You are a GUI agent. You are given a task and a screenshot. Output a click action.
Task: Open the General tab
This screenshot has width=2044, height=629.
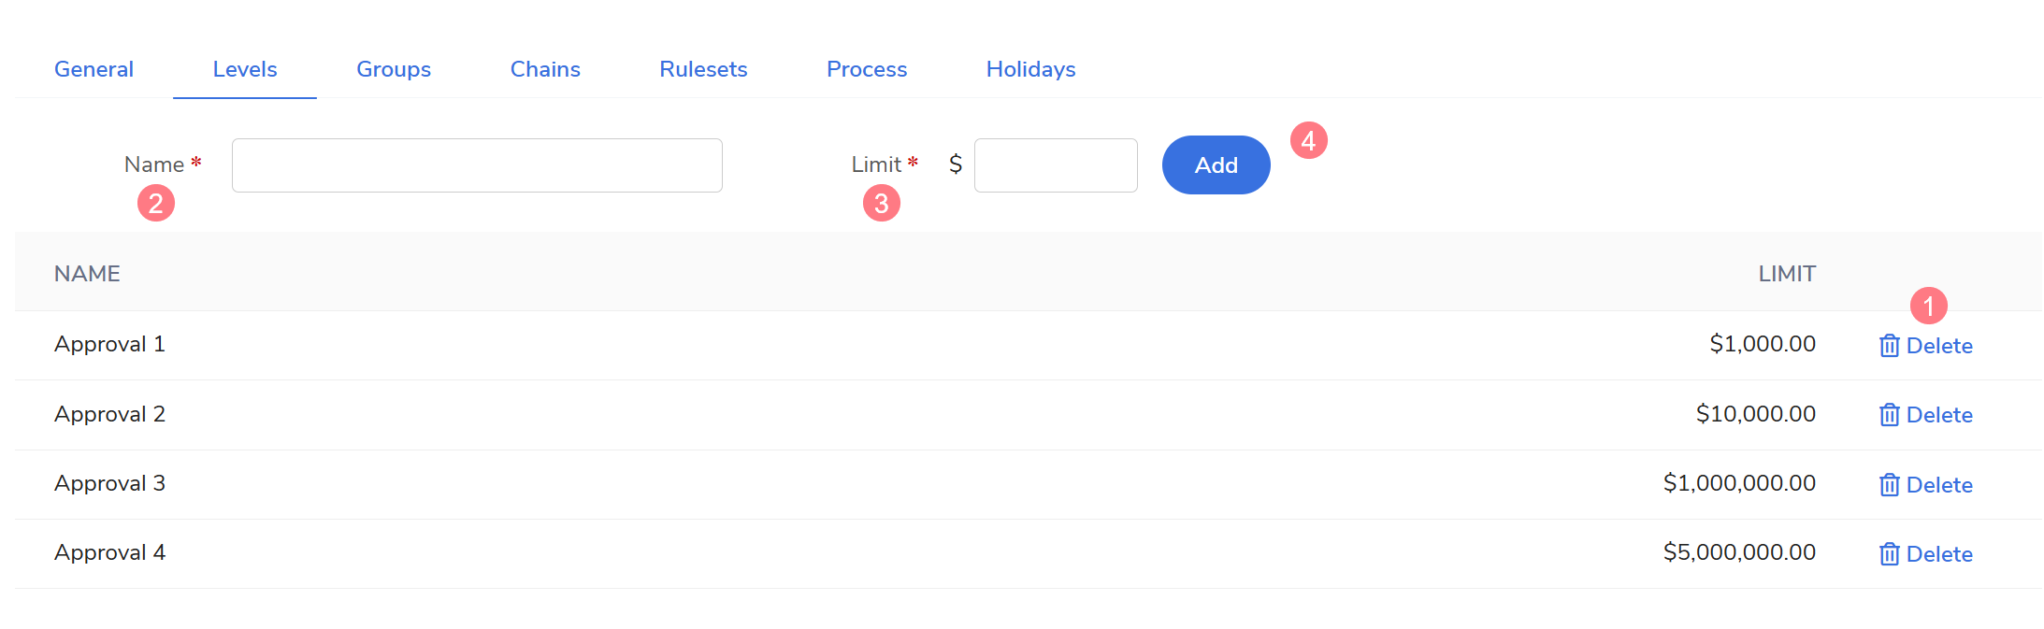tap(94, 69)
